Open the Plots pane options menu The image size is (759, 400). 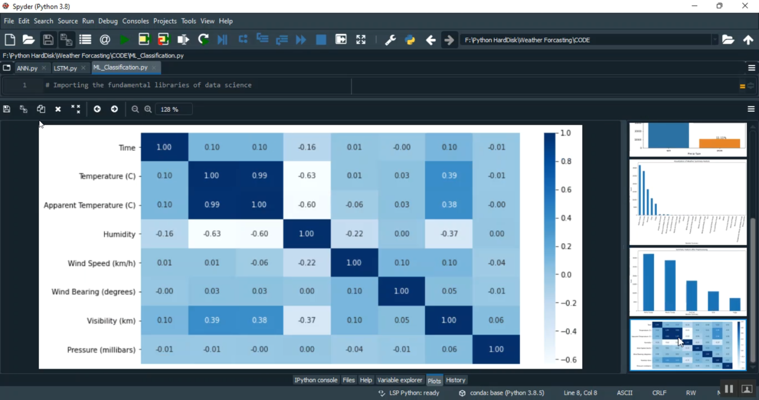tap(751, 109)
